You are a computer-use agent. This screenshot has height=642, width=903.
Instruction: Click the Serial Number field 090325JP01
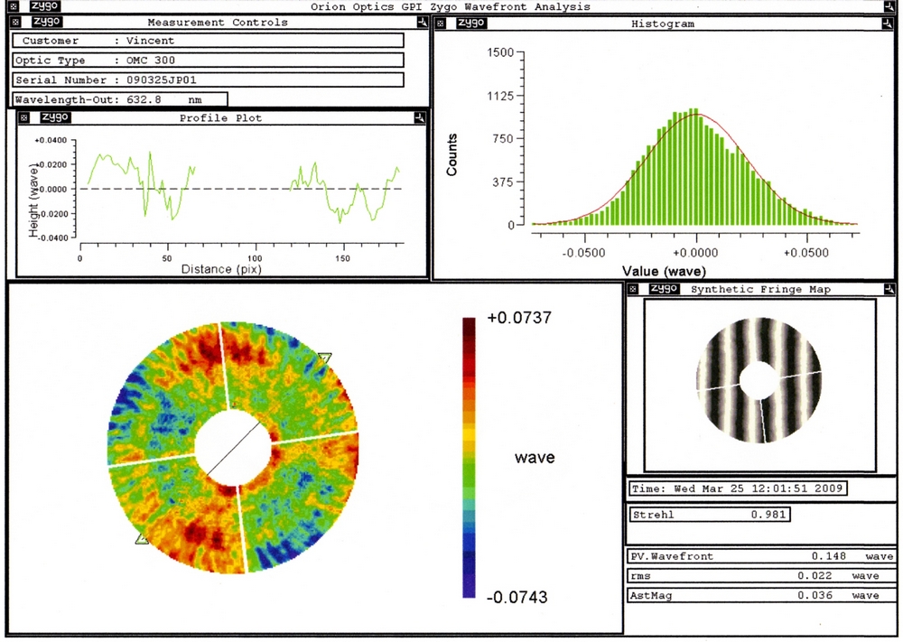pos(208,80)
